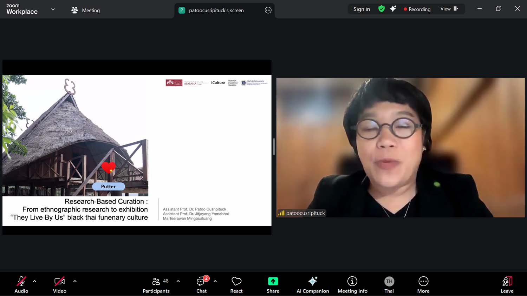Open AI Companion
Image resolution: width=527 pixels, height=296 pixels.
click(x=313, y=284)
